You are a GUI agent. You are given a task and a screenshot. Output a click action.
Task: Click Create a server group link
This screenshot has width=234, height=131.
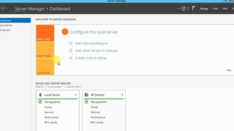click(x=91, y=58)
